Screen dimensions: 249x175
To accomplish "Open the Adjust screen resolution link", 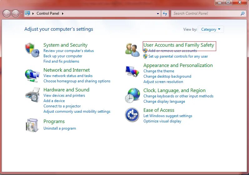I will [x=163, y=82].
